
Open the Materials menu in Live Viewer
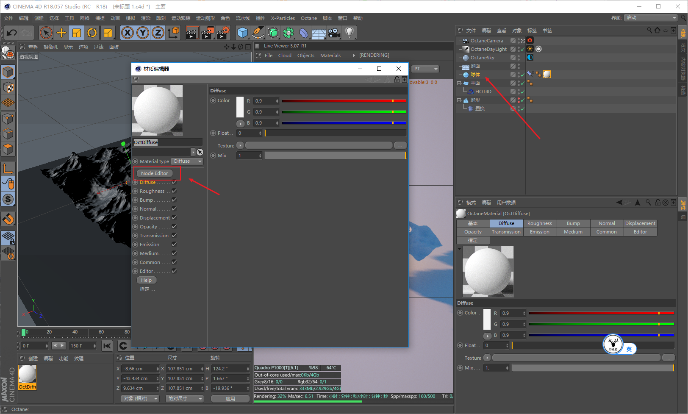[x=330, y=56]
